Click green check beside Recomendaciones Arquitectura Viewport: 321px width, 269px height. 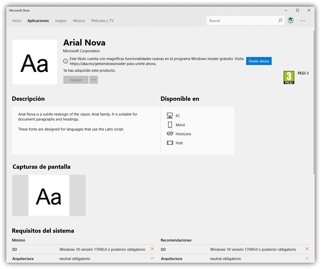click(x=307, y=258)
